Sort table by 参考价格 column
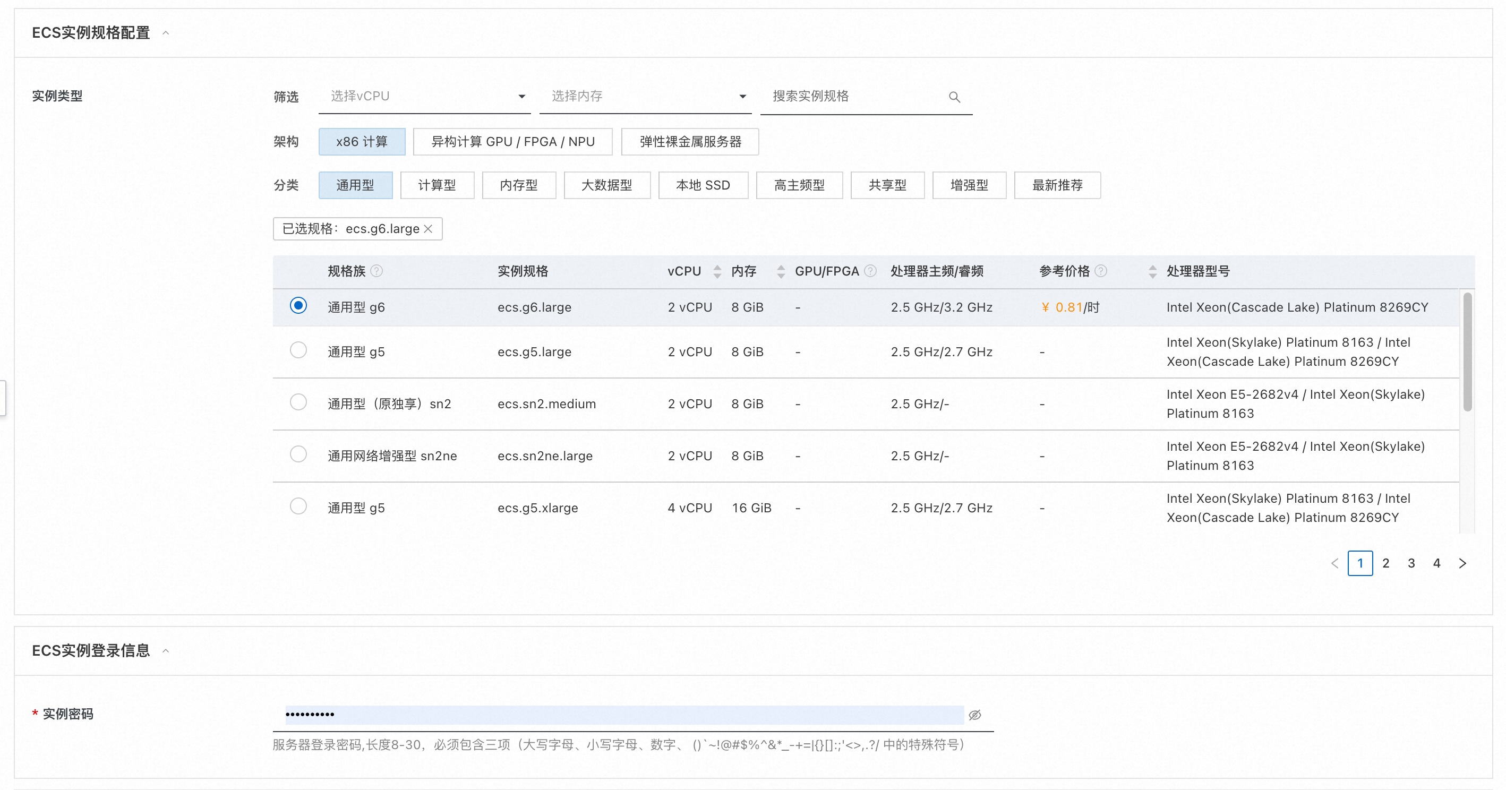1506x790 pixels. (1152, 271)
